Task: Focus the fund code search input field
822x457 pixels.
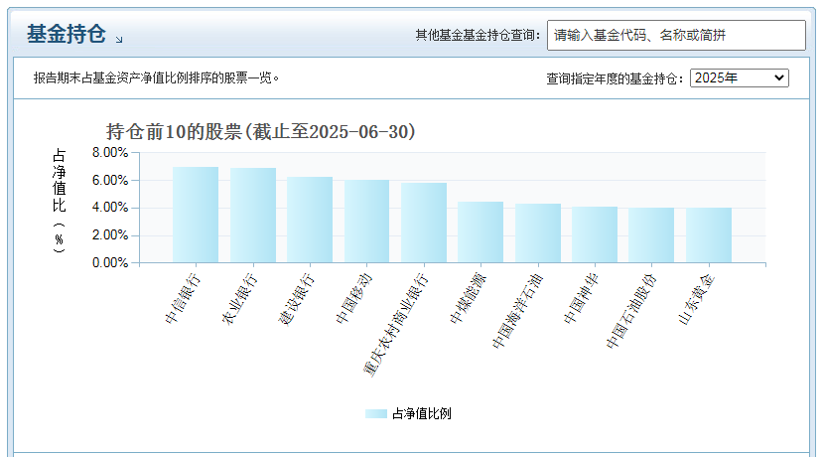Action: tap(676, 35)
